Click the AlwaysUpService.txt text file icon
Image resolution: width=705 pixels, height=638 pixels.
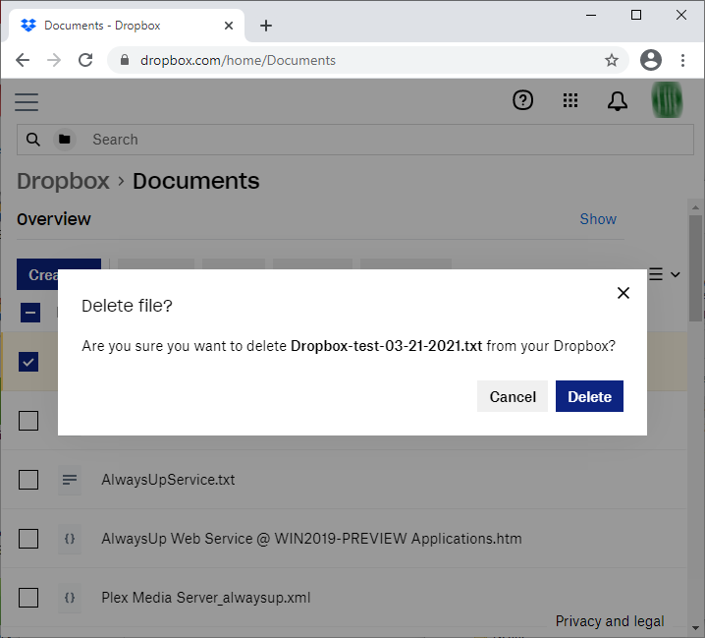tap(70, 480)
